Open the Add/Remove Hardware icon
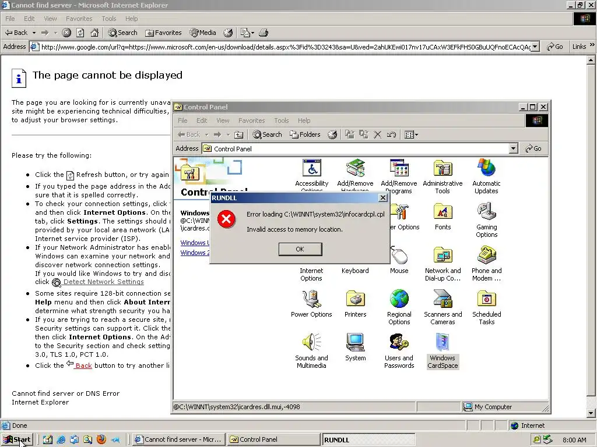 [355, 176]
